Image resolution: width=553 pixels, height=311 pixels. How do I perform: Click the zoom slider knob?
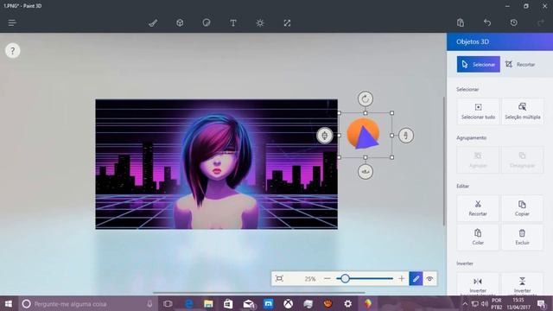(x=345, y=278)
